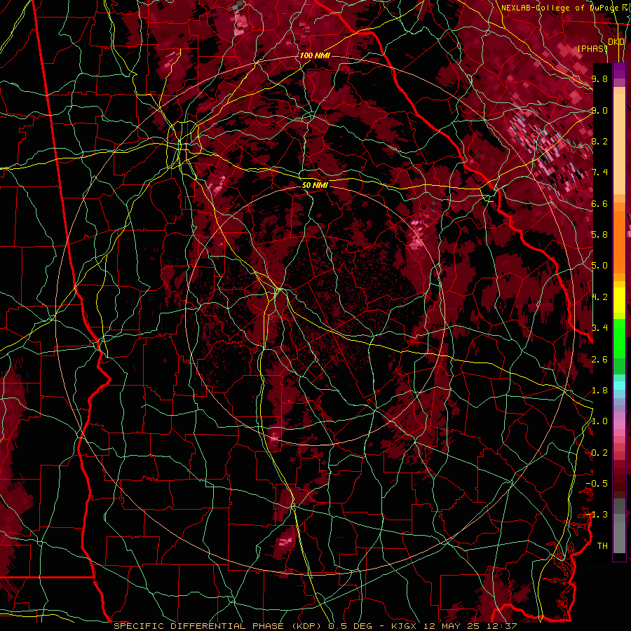Click the KJGX 12 MAY 25 12:37 timestamp
Screen dimensions: 631x631
click(454, 626)
